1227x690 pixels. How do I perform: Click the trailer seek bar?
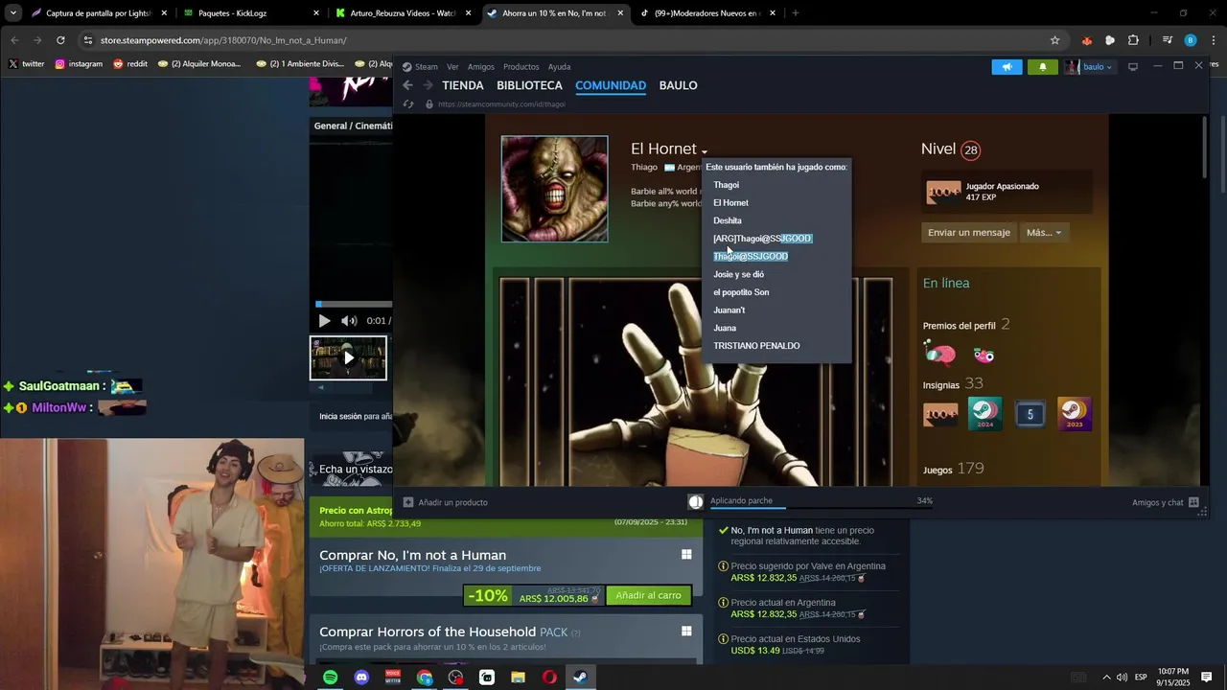tap(353, 305)
